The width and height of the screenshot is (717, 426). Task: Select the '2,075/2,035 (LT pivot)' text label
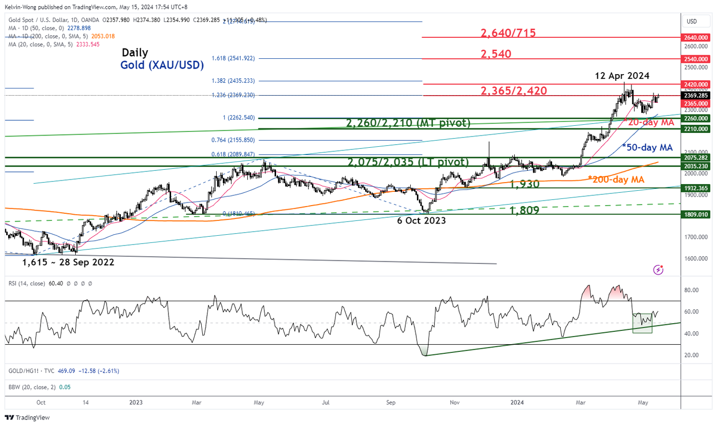pos(408,162)
